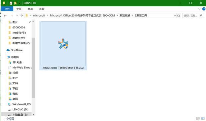The image size is (206, 121).
Task: Navigate to microsoft in the breadcrumb path
Action: pyautogui.click(x=39, y=16)
